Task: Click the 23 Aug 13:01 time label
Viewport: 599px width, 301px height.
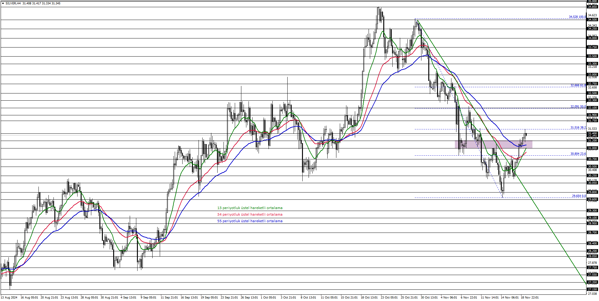Action: (x=69, y=298)
